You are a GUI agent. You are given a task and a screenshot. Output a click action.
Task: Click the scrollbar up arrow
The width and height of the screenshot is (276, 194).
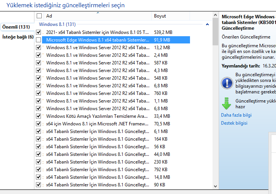click(x=215, y=15)
